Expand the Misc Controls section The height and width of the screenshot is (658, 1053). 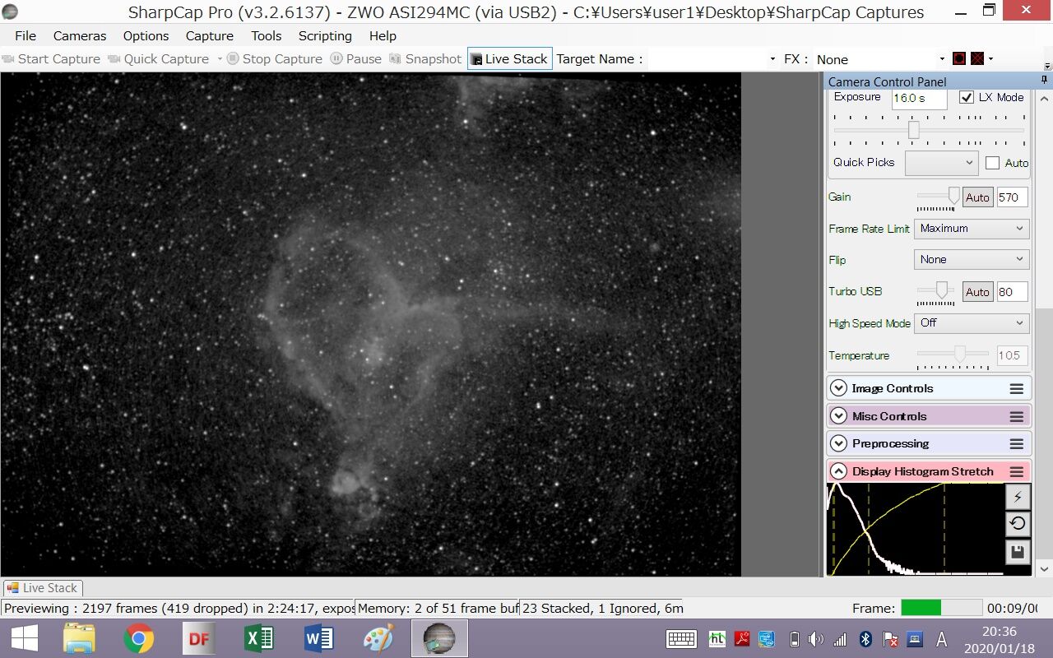click(x=838, y=416)
